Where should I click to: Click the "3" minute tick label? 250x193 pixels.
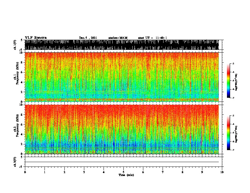(84, 172)
